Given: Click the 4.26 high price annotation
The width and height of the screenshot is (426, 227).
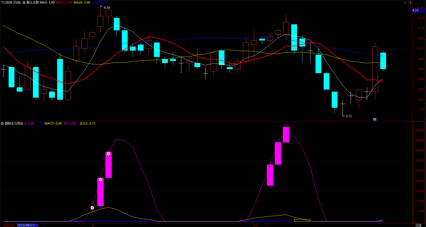Looking at the screenshot, I should [x=107, y=8].
